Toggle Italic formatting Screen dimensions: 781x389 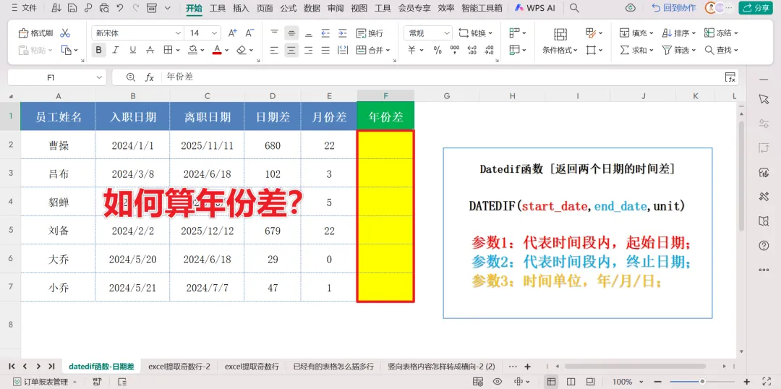pyautogui.click(x=116, y=50)
